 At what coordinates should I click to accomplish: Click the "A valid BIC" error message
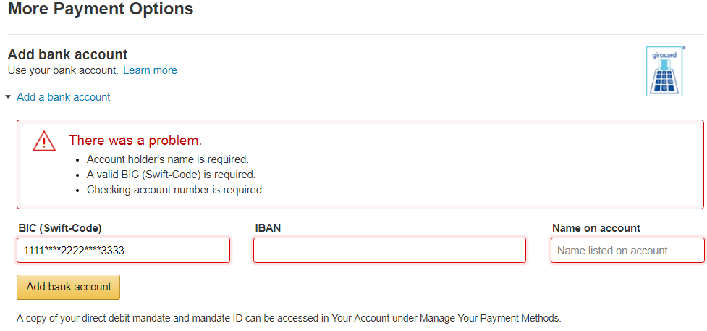click(171, 175)
